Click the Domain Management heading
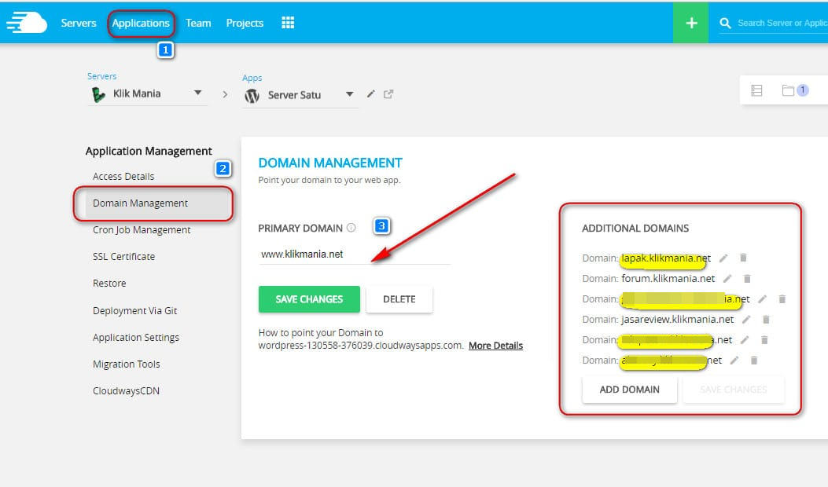The width and height of the screenshot is (828, 487). 330,163
